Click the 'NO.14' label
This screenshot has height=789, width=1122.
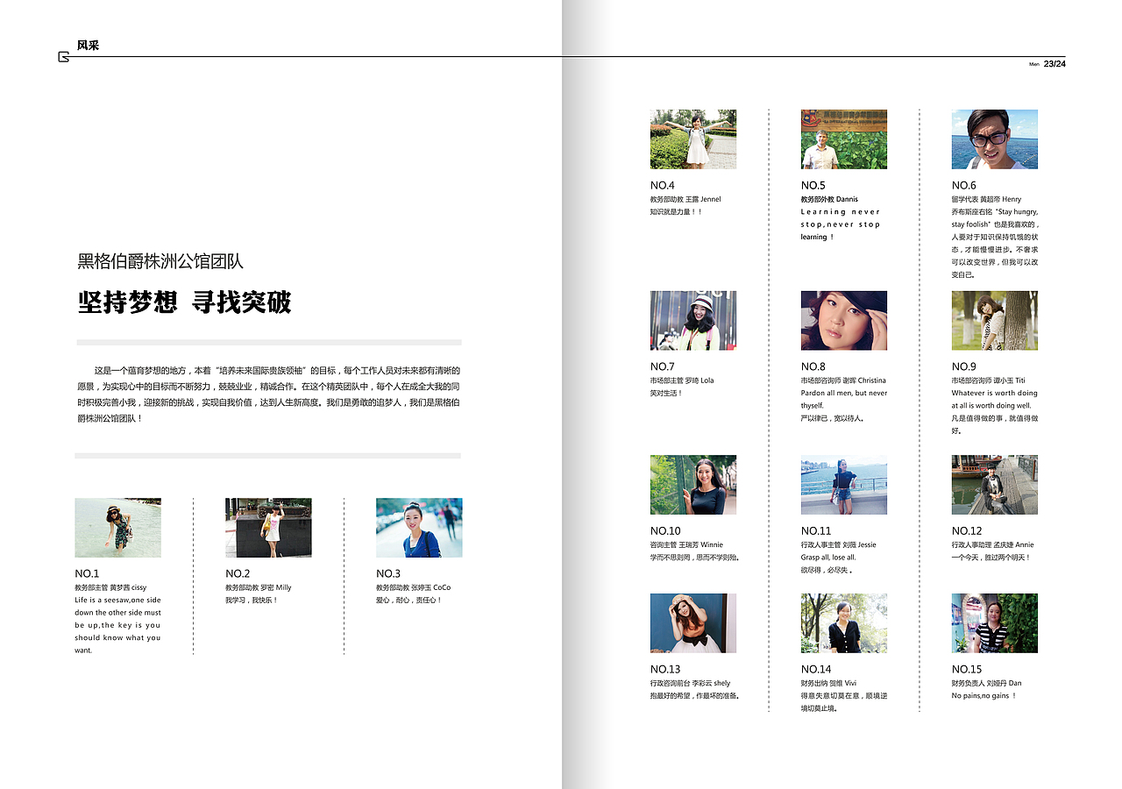pos(816,669)
